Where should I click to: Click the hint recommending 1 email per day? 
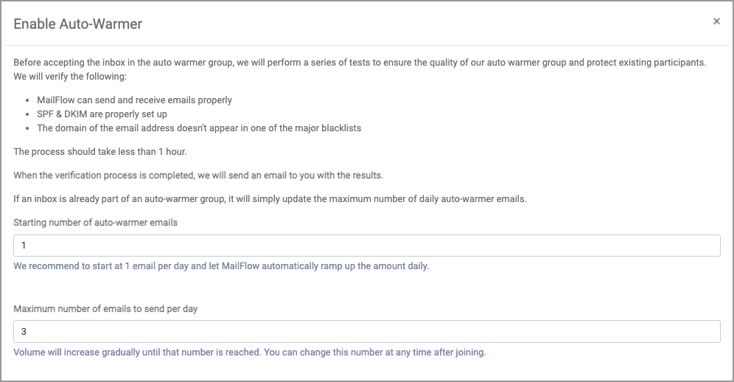point(221,265)
